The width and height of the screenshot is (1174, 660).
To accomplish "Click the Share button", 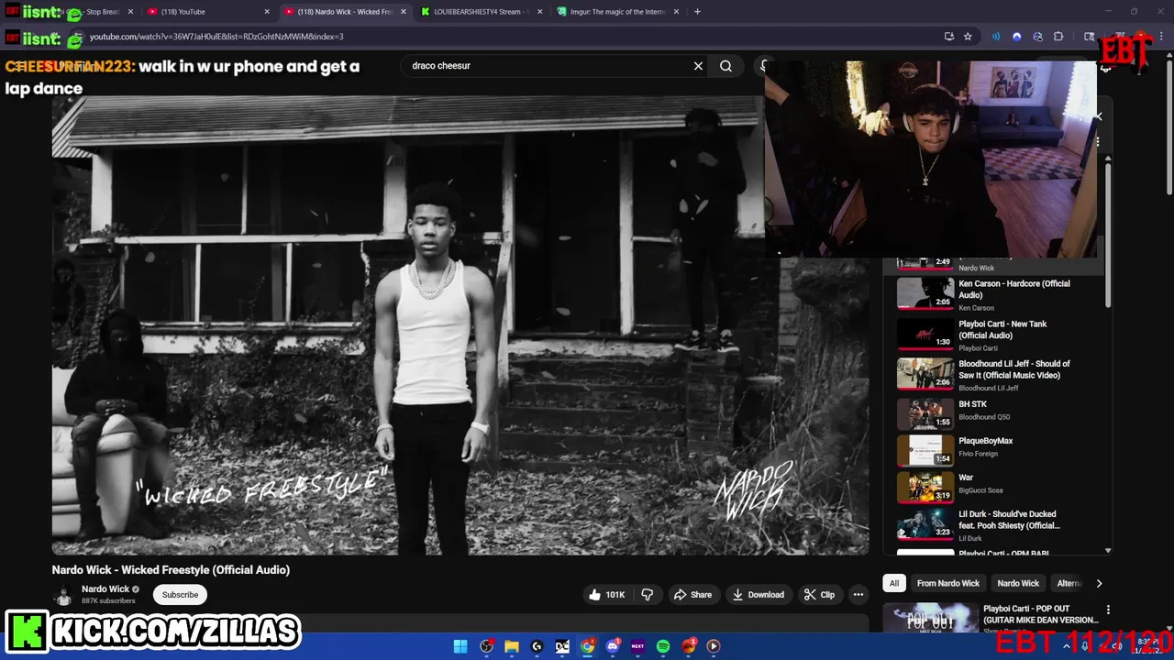I will point(692,595).
